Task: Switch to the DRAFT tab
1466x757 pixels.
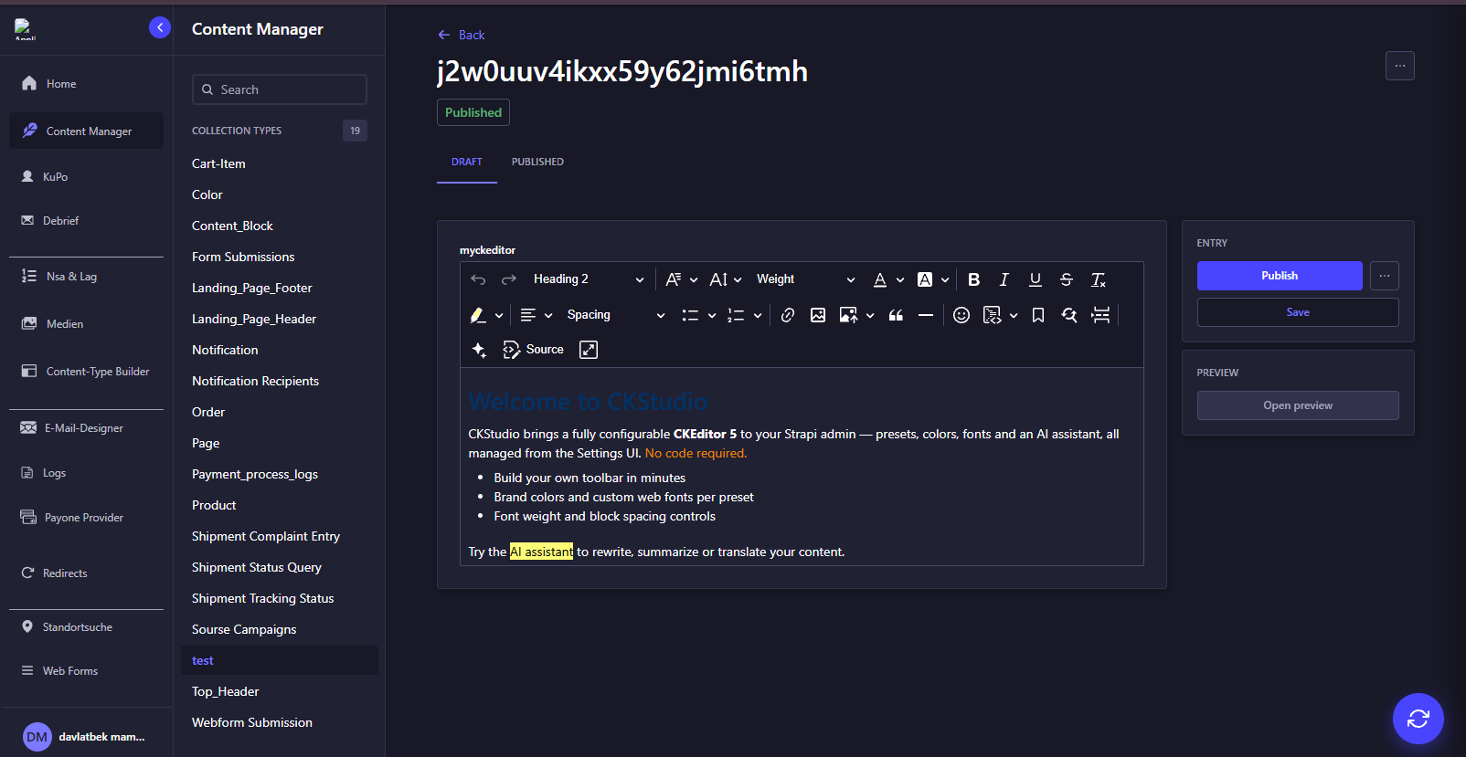Action: (467, 162)
